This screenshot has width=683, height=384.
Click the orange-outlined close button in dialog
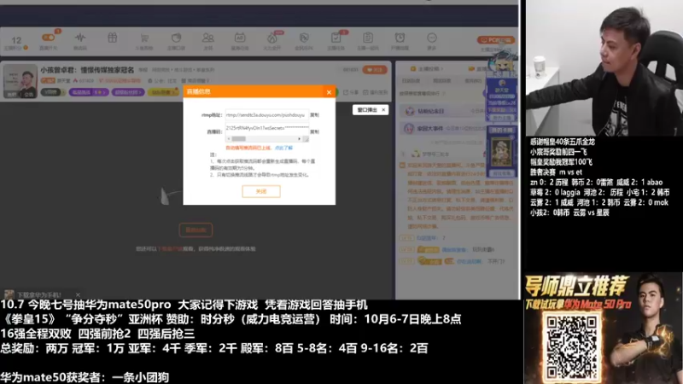(x=261, y=191)
